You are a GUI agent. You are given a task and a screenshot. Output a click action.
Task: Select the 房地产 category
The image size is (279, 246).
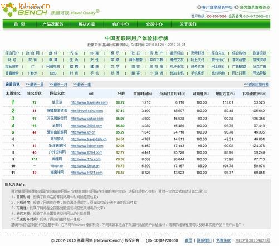[x=156, y=53]
